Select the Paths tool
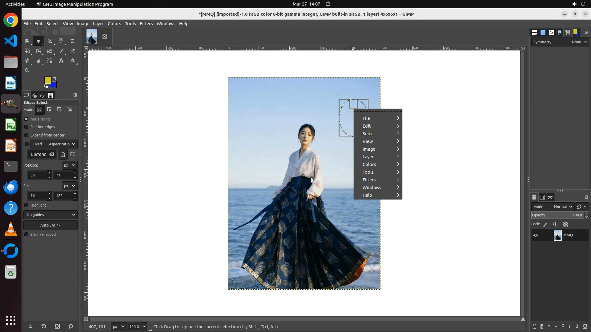Viewport: 591px width, 332px height. pyautogui.click(x=50, y=61)
